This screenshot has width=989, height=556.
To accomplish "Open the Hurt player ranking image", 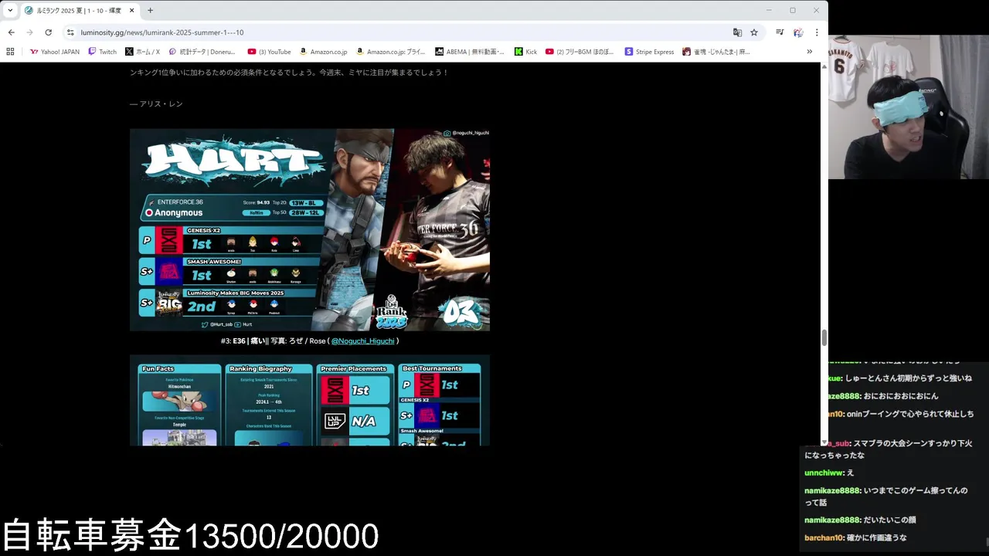I will (309, 229).
